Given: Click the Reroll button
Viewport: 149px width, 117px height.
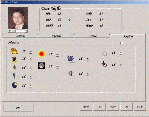Looking at the screenshot, I should 86,107.
